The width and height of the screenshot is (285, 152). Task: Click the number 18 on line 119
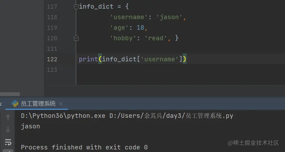pyautogui.click(x=140, y=28)
